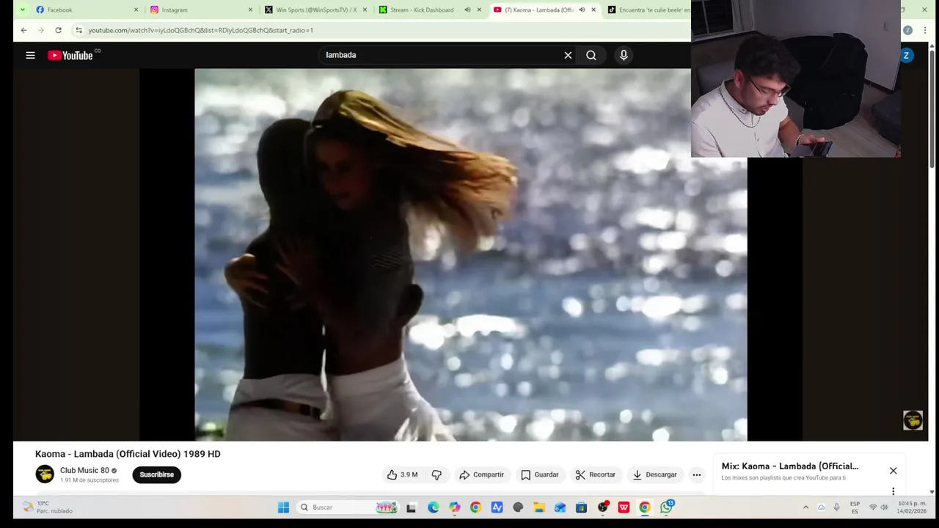
Task: View site information icon in address bar
Action: click(x=78, y=30)
